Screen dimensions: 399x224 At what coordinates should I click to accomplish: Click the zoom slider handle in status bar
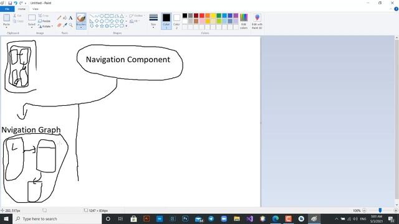(380, 210)
